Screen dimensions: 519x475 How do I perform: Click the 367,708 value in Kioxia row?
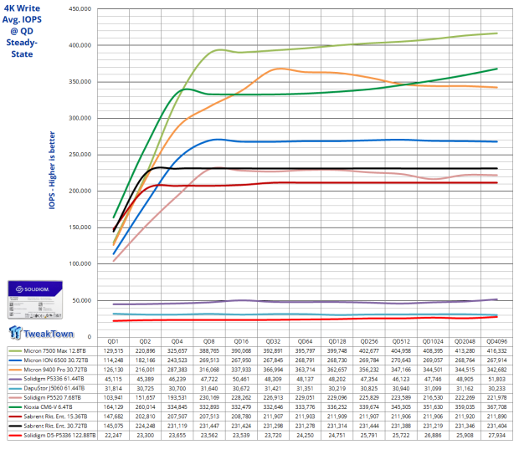click(x=497, y=407)
